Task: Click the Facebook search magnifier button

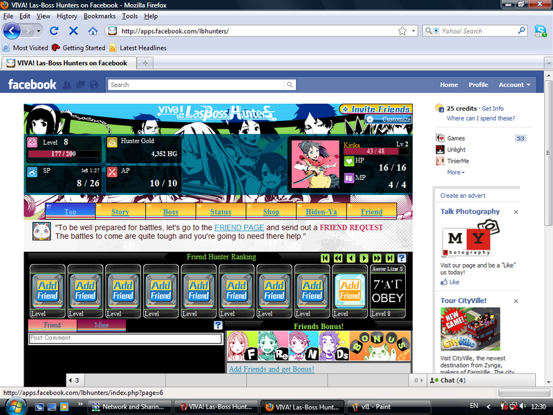Action: pyautogui.click(x=290, y=84)
